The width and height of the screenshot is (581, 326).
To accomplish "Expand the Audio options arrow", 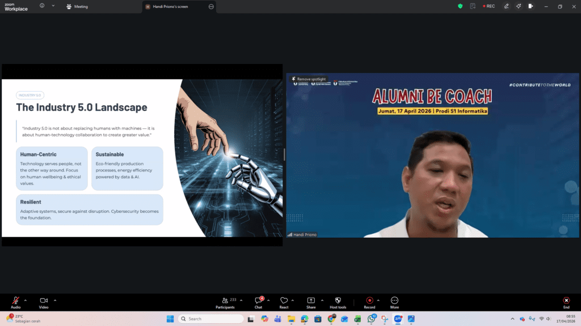I will (26, 300).
